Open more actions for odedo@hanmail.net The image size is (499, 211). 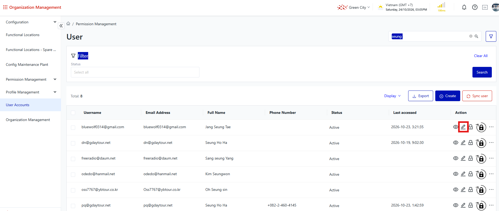tap(491, 174)
